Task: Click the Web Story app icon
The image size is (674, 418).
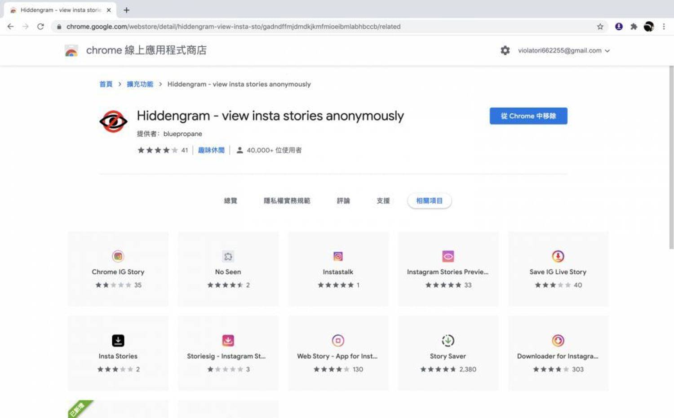Action: 338,340
